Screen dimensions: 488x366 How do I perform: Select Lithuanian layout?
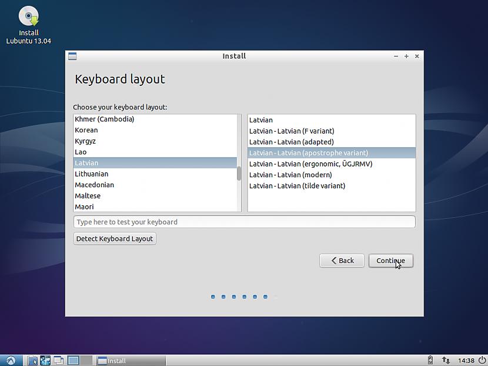(155, 174)
